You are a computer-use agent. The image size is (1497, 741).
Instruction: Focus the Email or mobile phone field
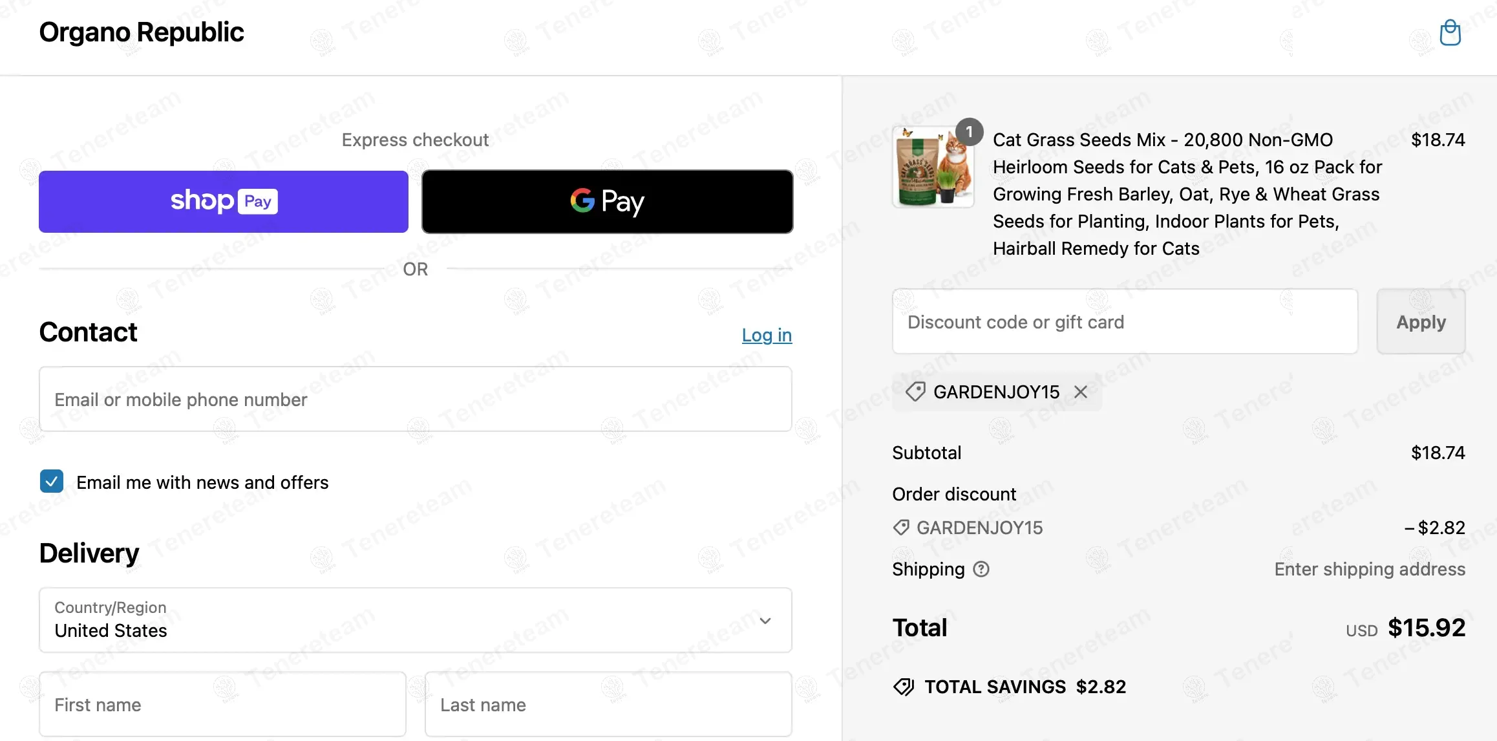[x=415, y=399]
